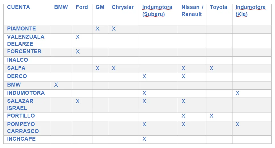Select the POMPEYO CARRASCO row label
The image size is (275, 148).
pos(23,127)
